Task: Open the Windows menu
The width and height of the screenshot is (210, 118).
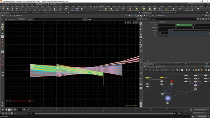Action: (21, 4)
